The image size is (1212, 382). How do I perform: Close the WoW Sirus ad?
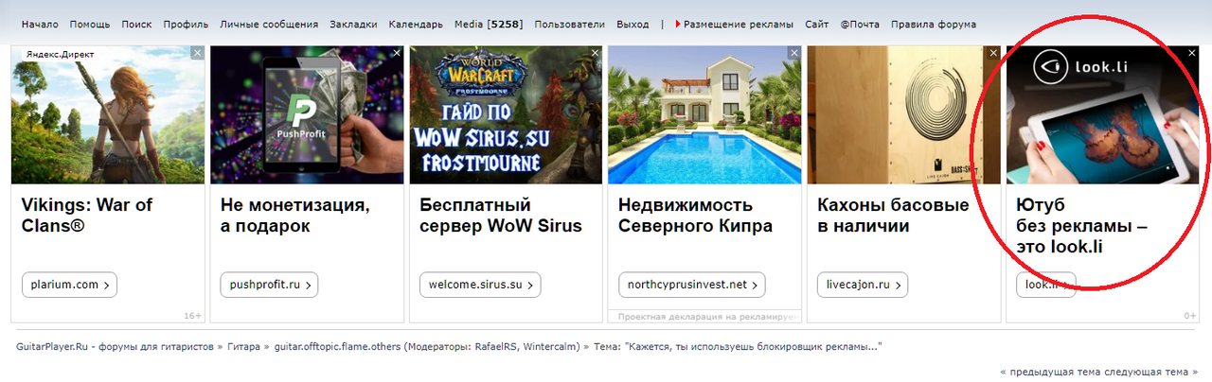tap(596, 53)
